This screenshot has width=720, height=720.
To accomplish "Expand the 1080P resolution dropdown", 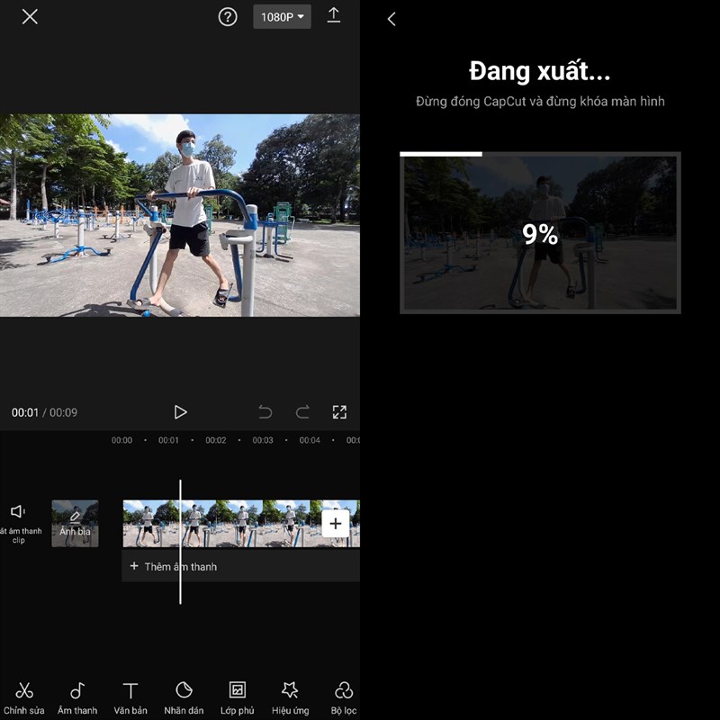I will point(282,16).
